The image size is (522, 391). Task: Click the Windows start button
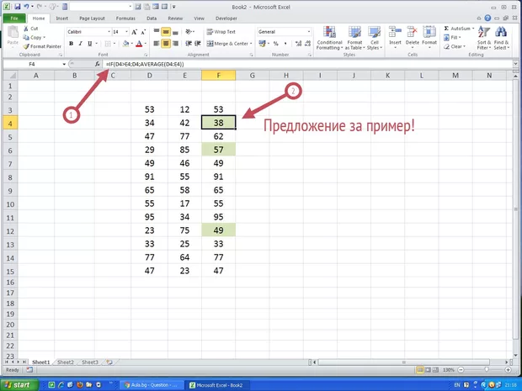[19, 385]
